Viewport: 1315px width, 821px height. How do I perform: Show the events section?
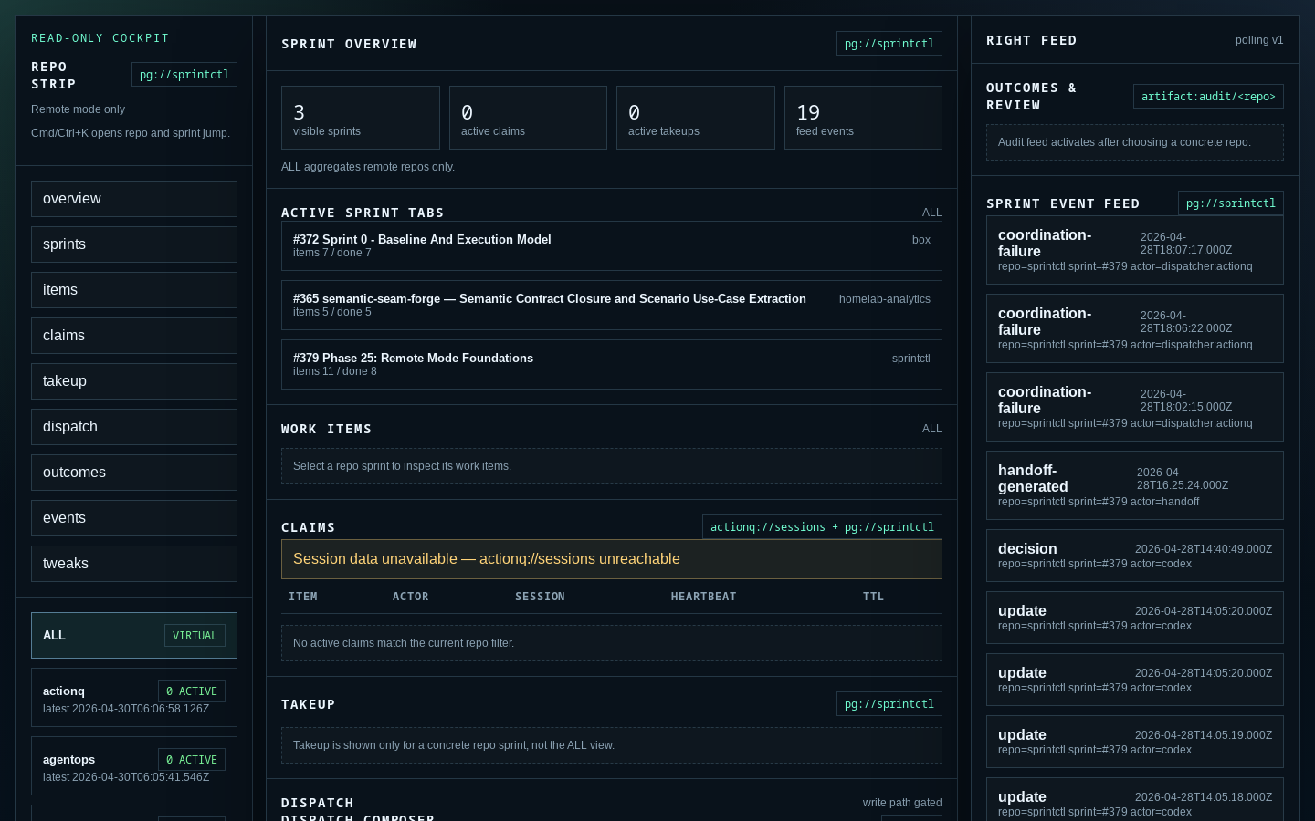pos(134,518)
